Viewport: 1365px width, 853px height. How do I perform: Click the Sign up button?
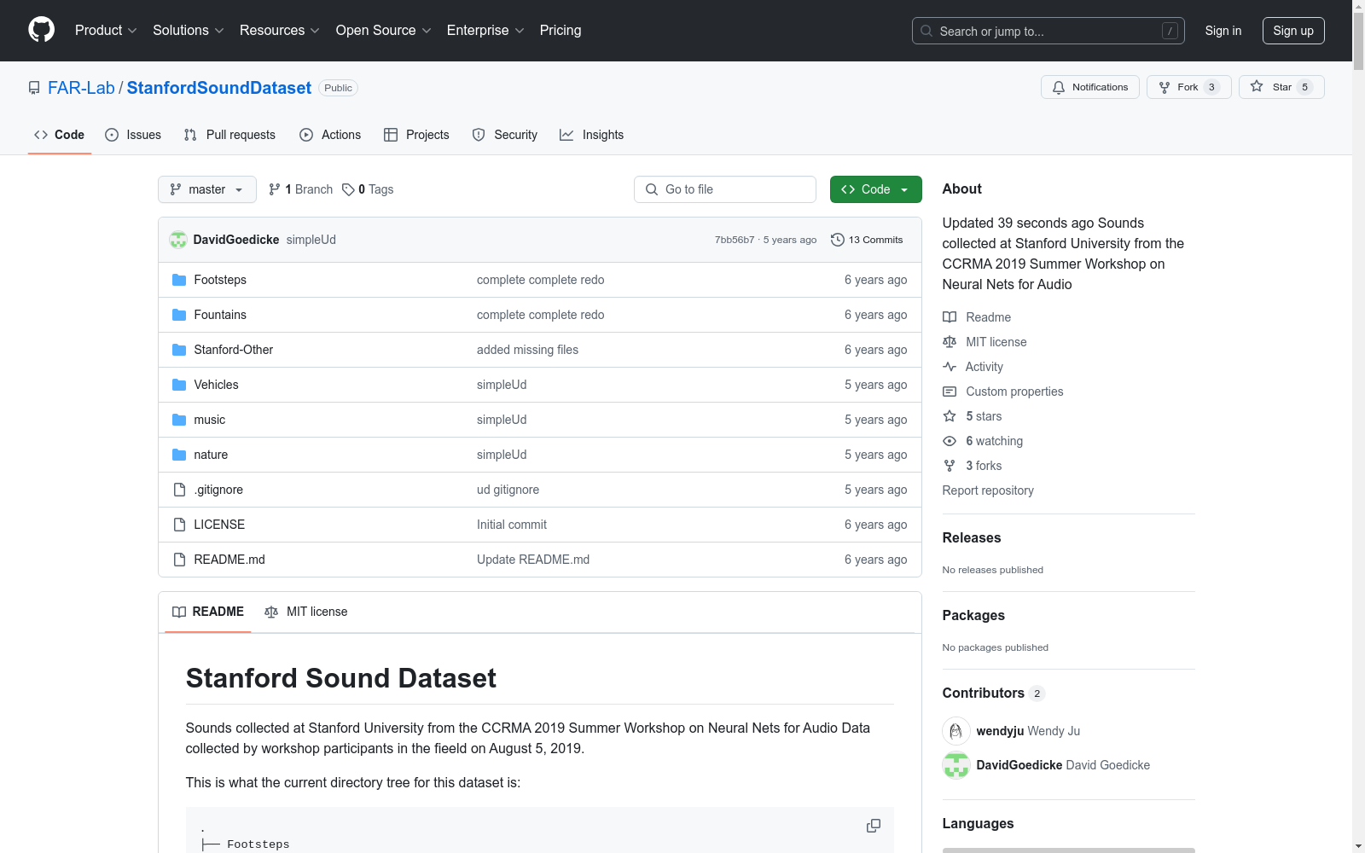click(1293, 31)
